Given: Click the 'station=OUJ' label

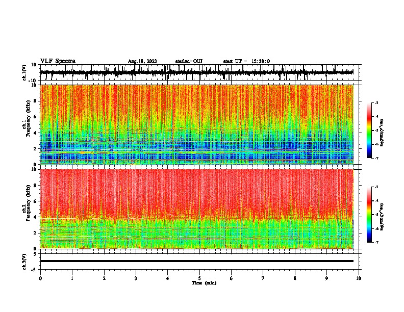Looking at the screenshot, I should coord(189,61).
